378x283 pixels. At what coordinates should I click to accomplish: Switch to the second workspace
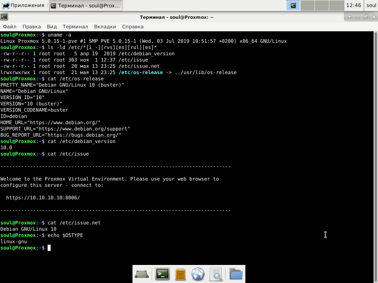click(307, 5)
